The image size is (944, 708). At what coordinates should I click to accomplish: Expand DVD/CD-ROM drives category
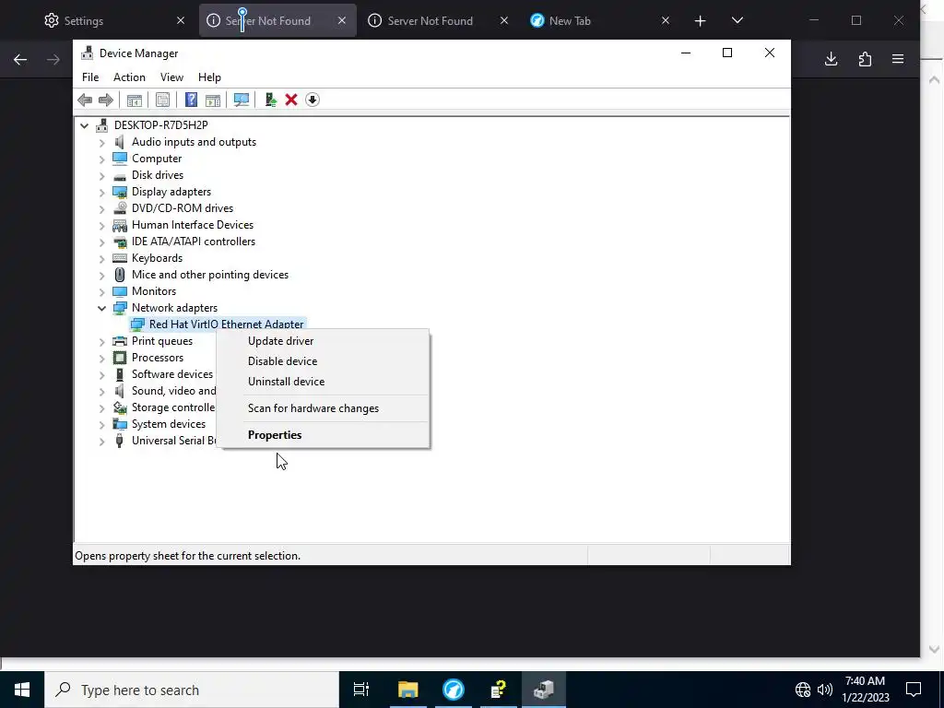tap(101, 209)
